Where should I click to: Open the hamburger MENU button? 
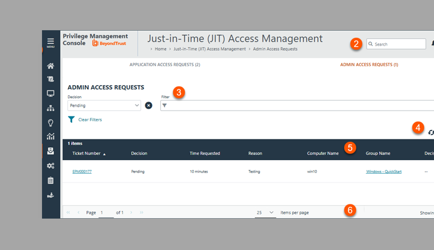click(50, 43)
